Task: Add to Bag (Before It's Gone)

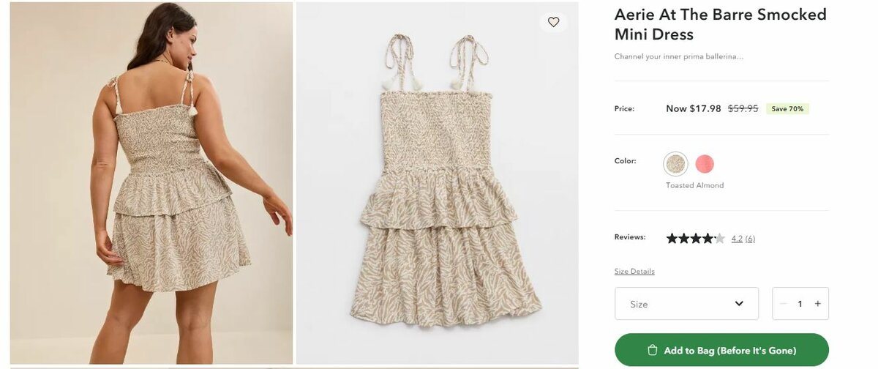Action: click(721, 350)
